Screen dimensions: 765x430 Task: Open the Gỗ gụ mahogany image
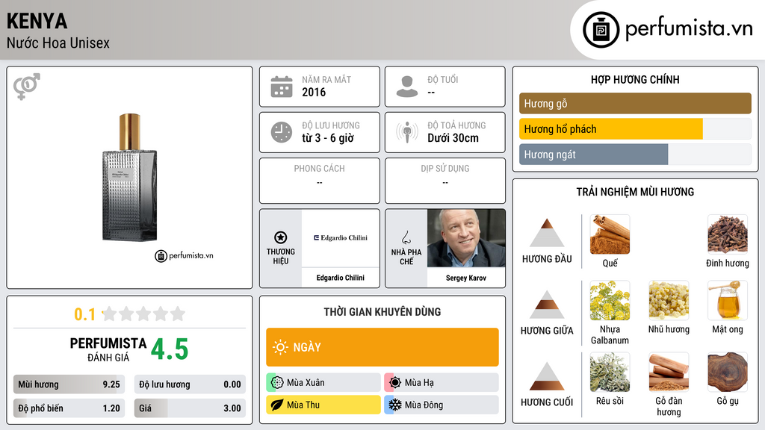coord(728,372)
